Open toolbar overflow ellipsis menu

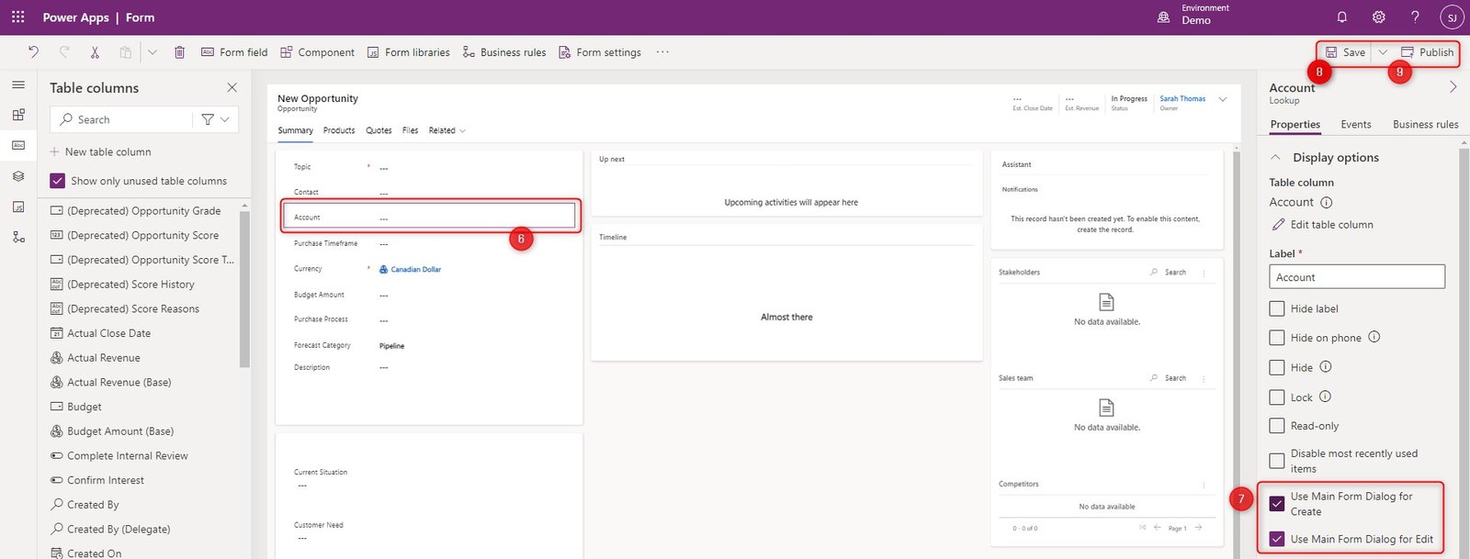point(662,52)
